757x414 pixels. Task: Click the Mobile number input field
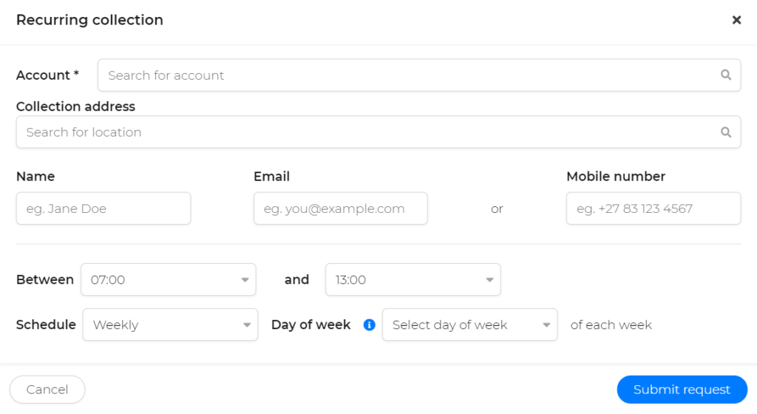(x=654, y=208)
